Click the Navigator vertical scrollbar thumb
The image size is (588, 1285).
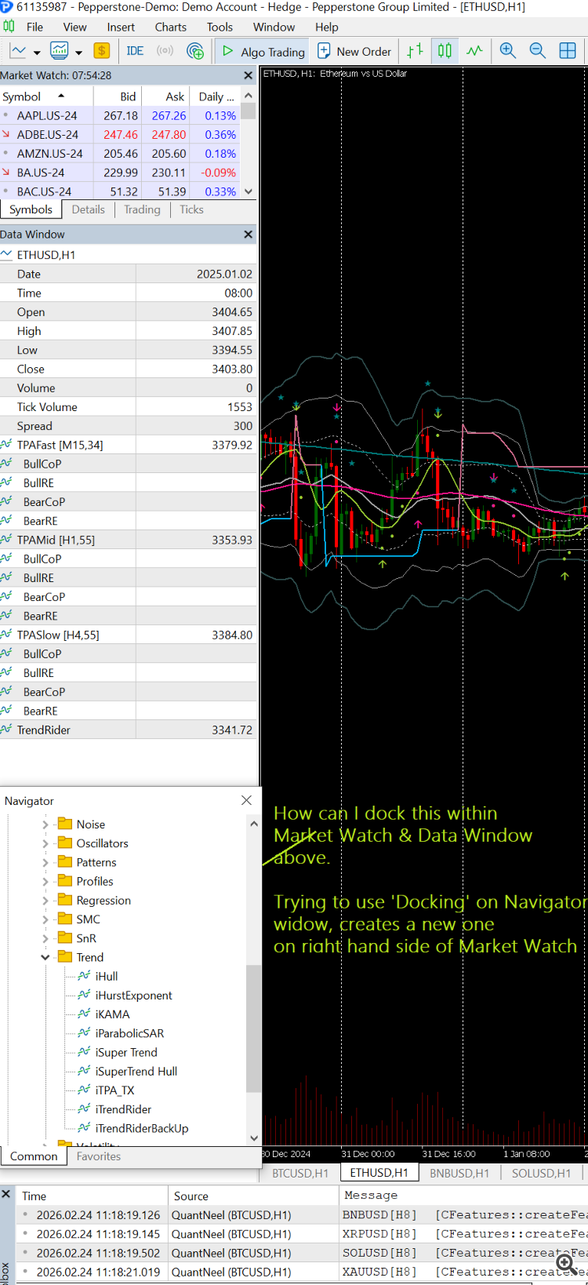[x=253, y=1028]
